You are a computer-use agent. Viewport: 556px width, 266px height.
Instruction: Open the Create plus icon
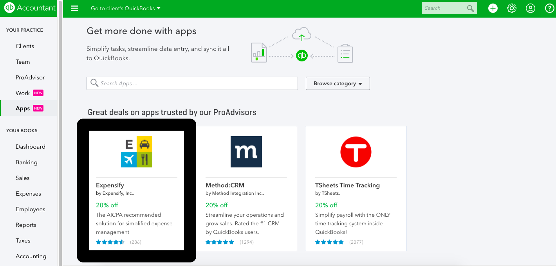coord(493,8)
